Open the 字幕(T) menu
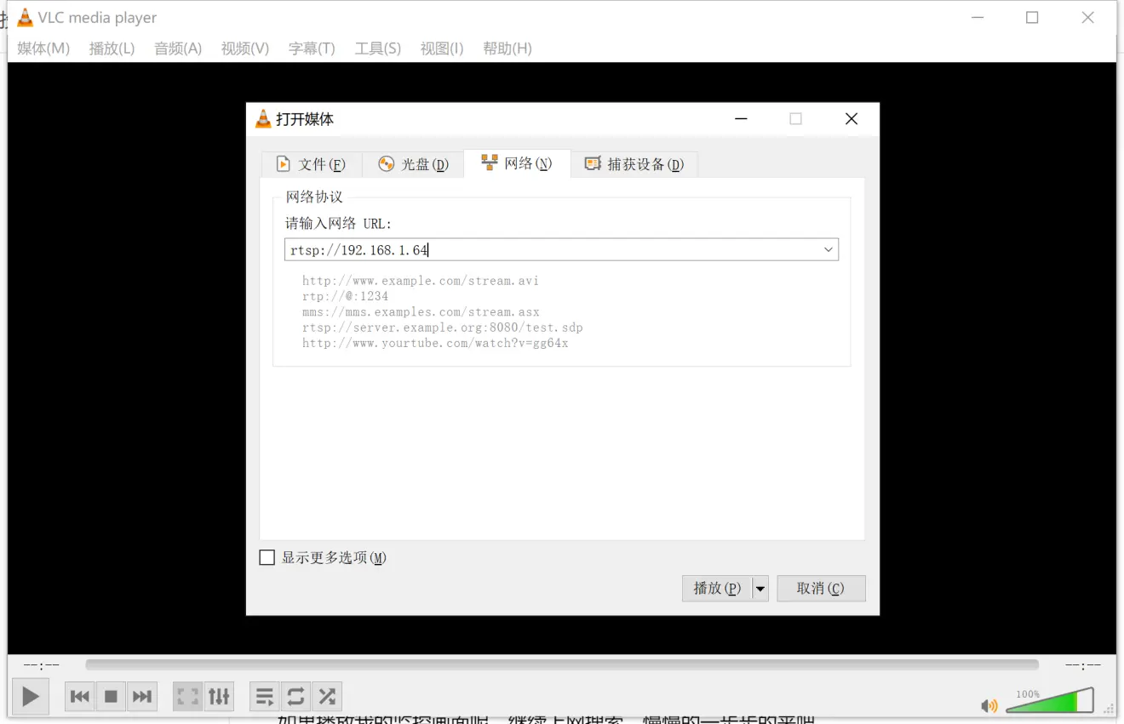This screenshot has width=1124, height=724. click(312, 48)
